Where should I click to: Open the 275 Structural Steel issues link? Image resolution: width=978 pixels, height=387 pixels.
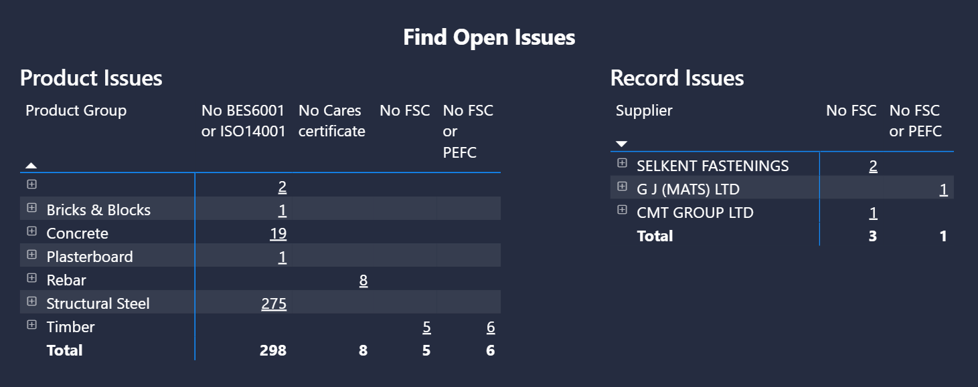click(x=274, y=303)
